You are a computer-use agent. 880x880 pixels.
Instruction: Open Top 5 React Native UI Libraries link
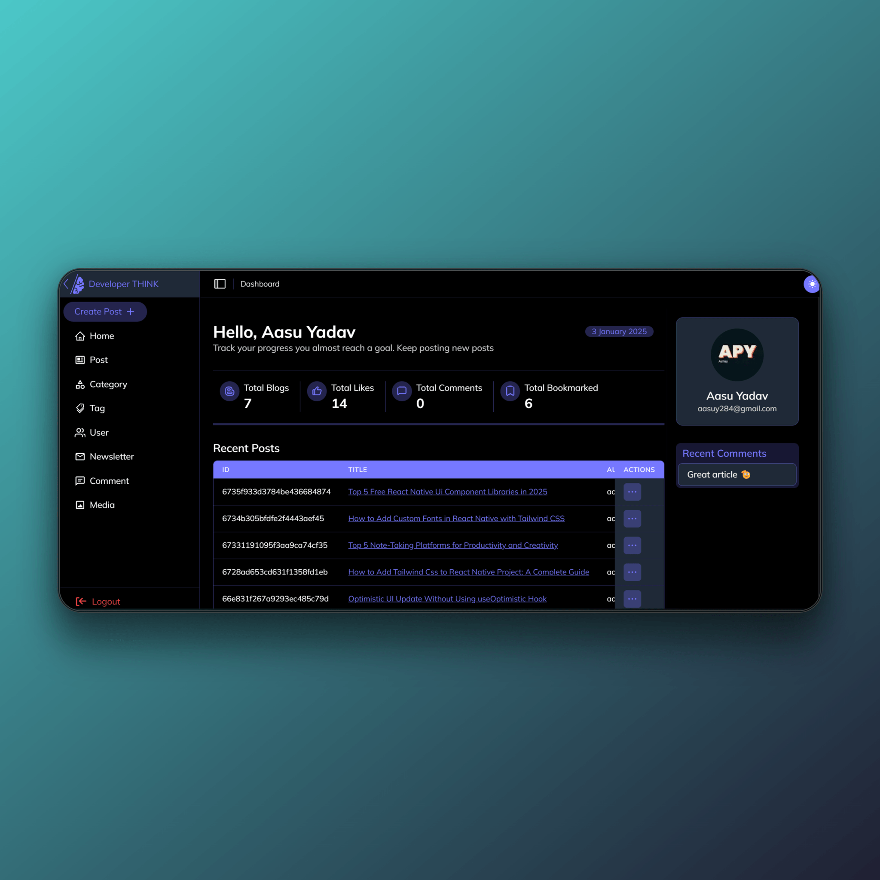click(x=447, y=492)
